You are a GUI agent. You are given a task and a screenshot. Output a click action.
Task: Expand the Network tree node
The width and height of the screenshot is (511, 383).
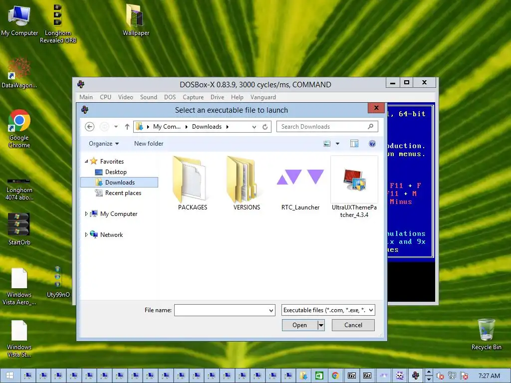point(86,234)
